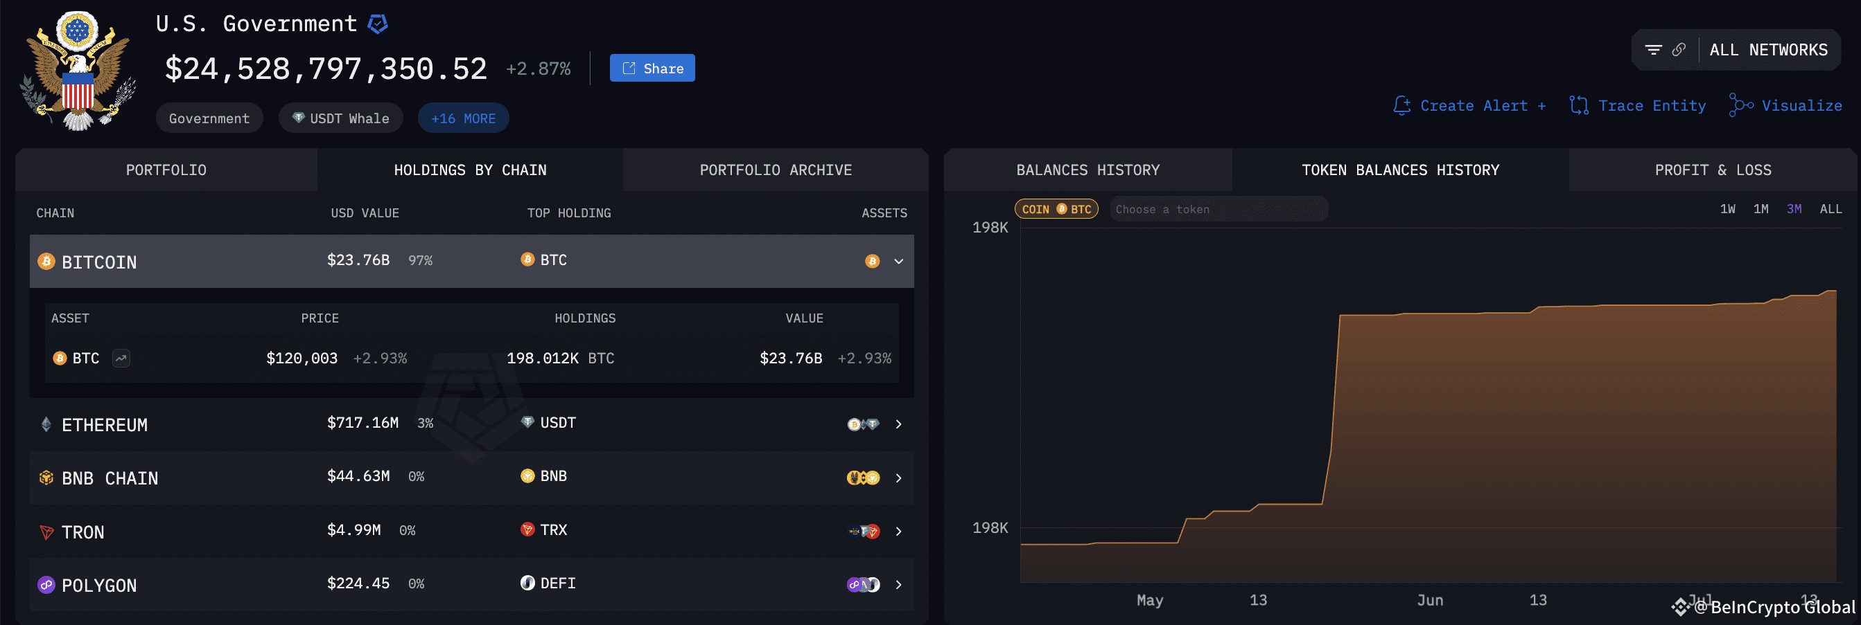Image resolution: width=1861 pixels, height=625 pixels.
Task: Click the 198.012K BTC holdings value
Action: click(561, 358)
